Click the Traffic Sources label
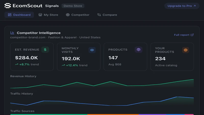204x115 pixels. coord(22,111)
